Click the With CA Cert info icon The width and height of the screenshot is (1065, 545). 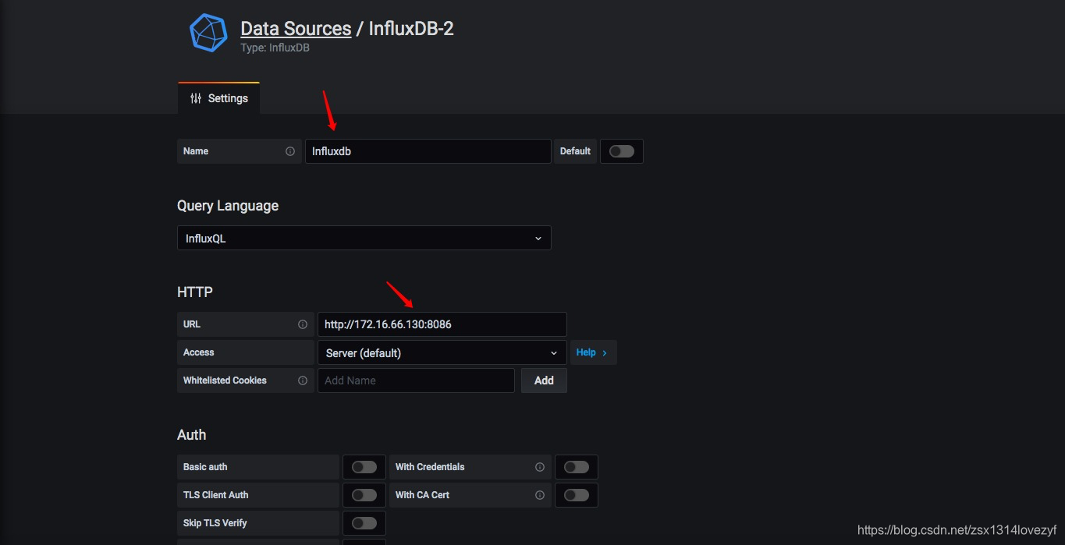coord(540,495)
